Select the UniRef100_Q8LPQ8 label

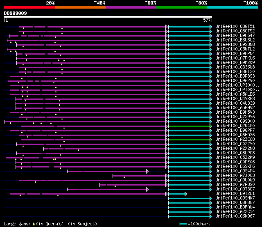coord(235,153)
